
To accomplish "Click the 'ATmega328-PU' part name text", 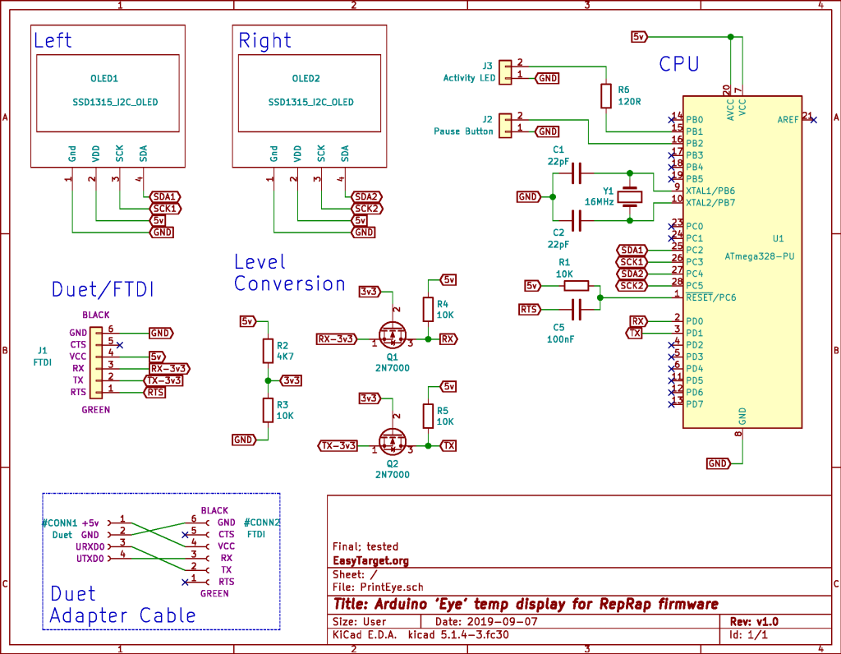I will (x=760, y=256).
